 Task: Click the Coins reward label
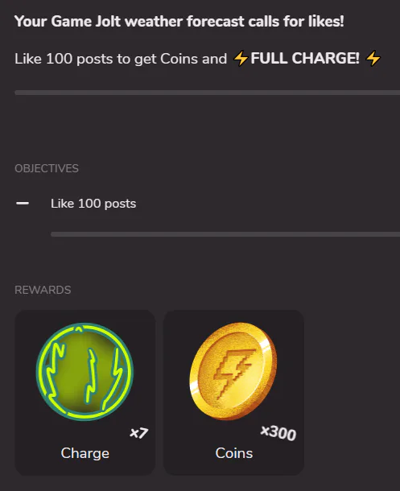pyautogui.click(x=233, y=453)
